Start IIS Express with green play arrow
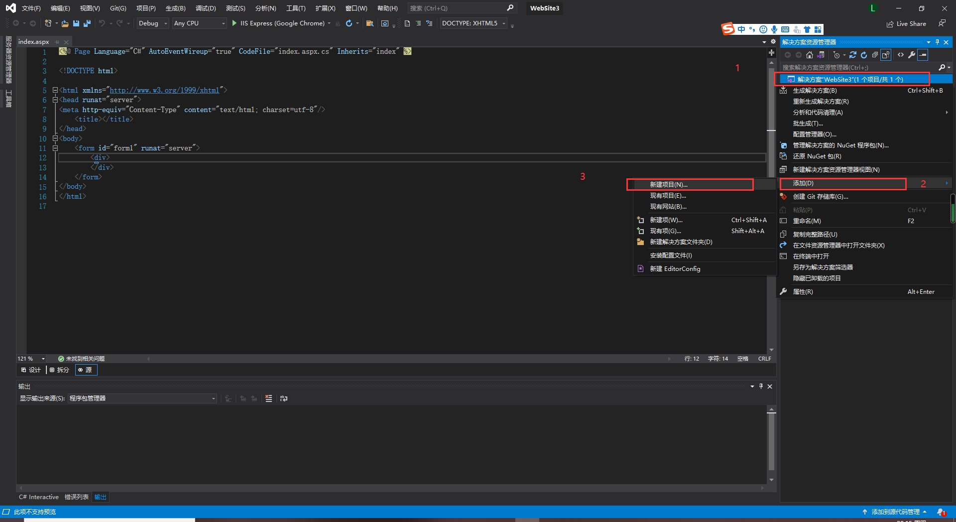The height and width of the screenshot is (522, 956). click(x=235, y=23)
